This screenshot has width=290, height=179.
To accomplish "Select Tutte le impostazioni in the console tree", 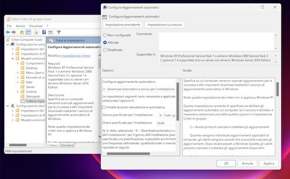I will click(x=35, y=101).
